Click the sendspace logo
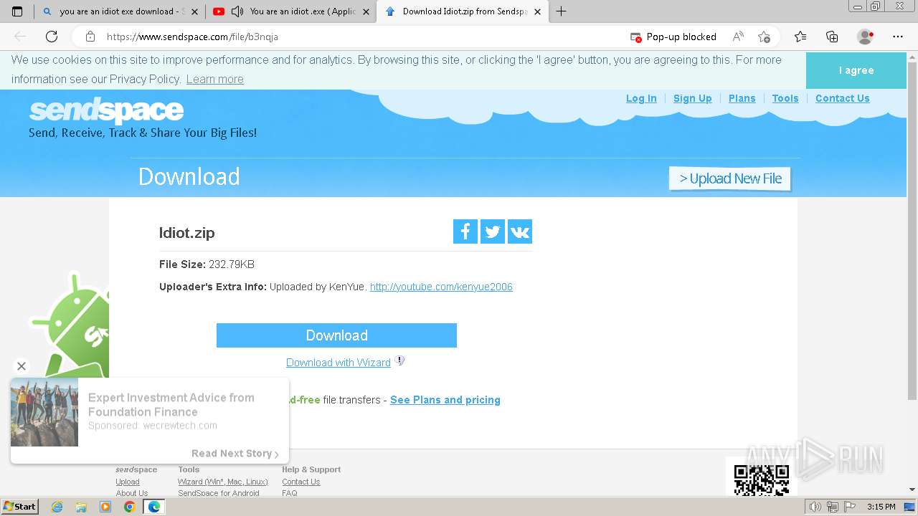This screenshot has height=516, width=918. [106, 111]
